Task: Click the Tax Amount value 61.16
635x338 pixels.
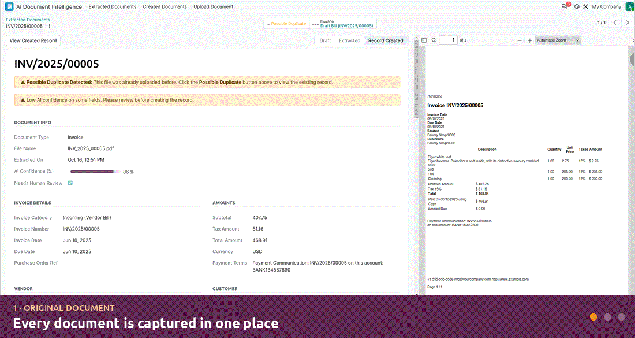Action: click(257, 229)
